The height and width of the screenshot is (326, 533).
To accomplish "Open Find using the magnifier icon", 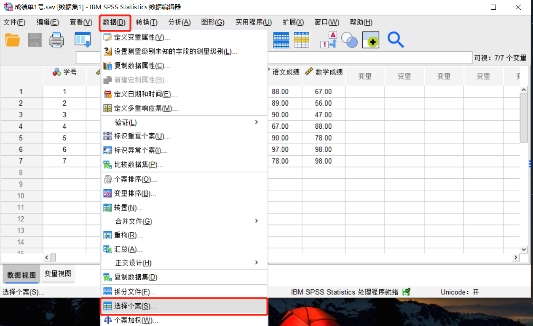I will (396, 40).
